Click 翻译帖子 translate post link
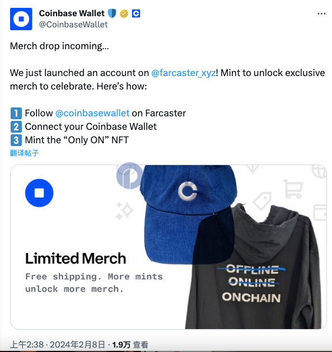Screen dimensions: 332x352 click(x=24, y=153)
